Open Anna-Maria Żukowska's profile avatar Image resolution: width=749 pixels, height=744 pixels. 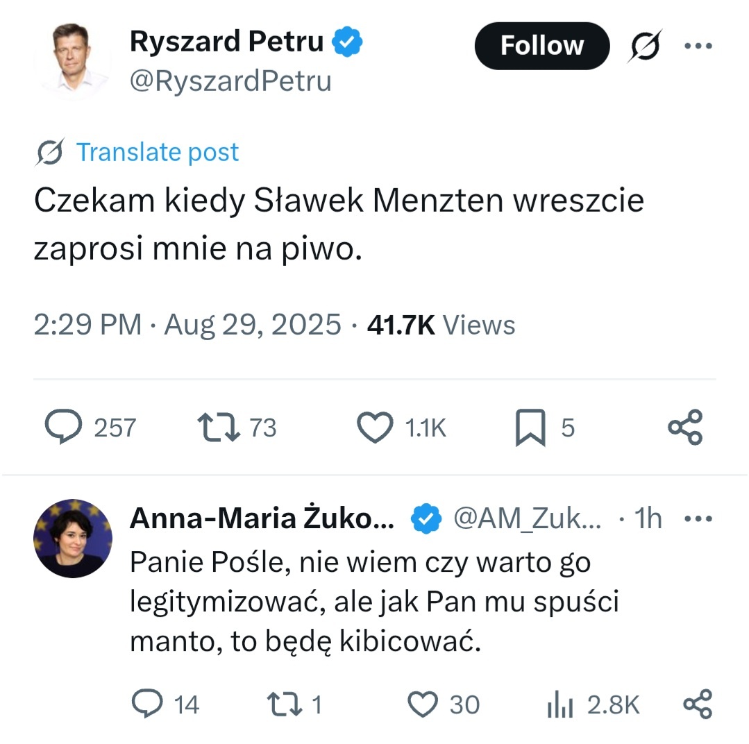72,538
